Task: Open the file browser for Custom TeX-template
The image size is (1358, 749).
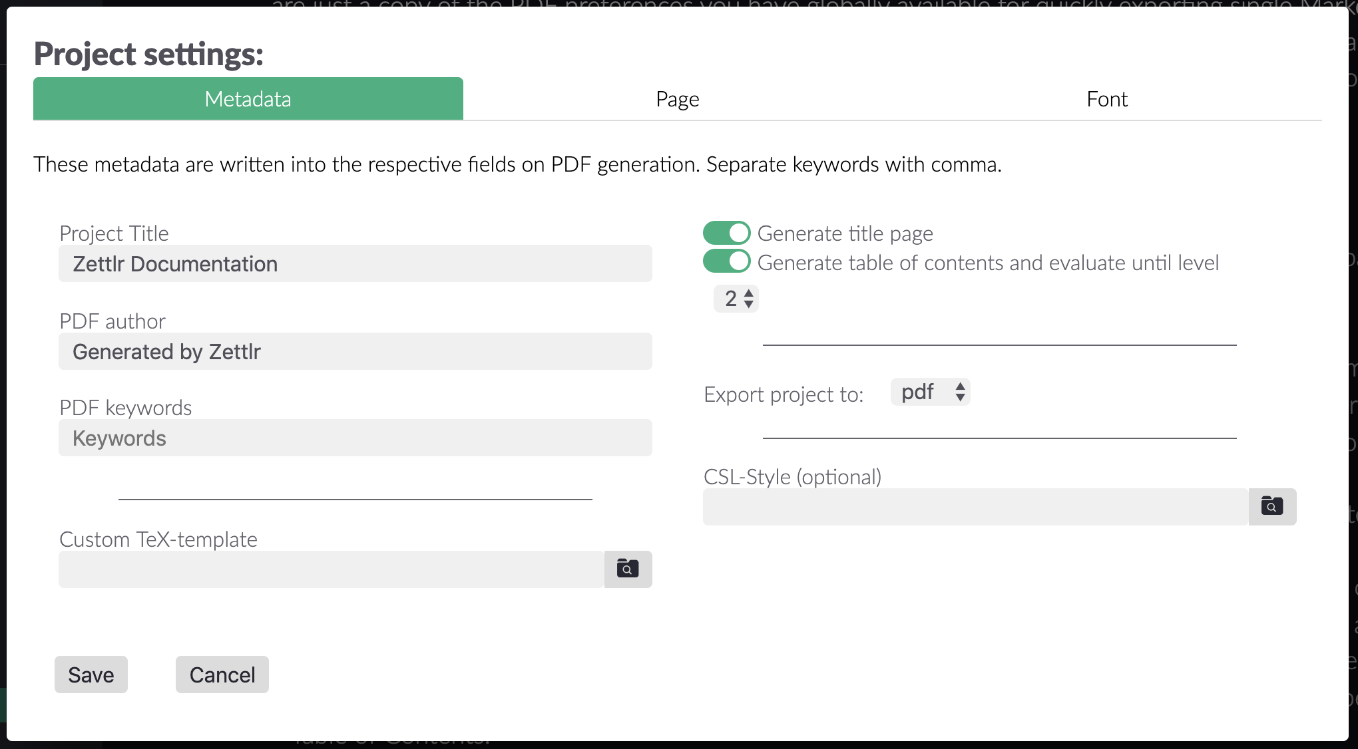Action: click(x=627, y=569)
